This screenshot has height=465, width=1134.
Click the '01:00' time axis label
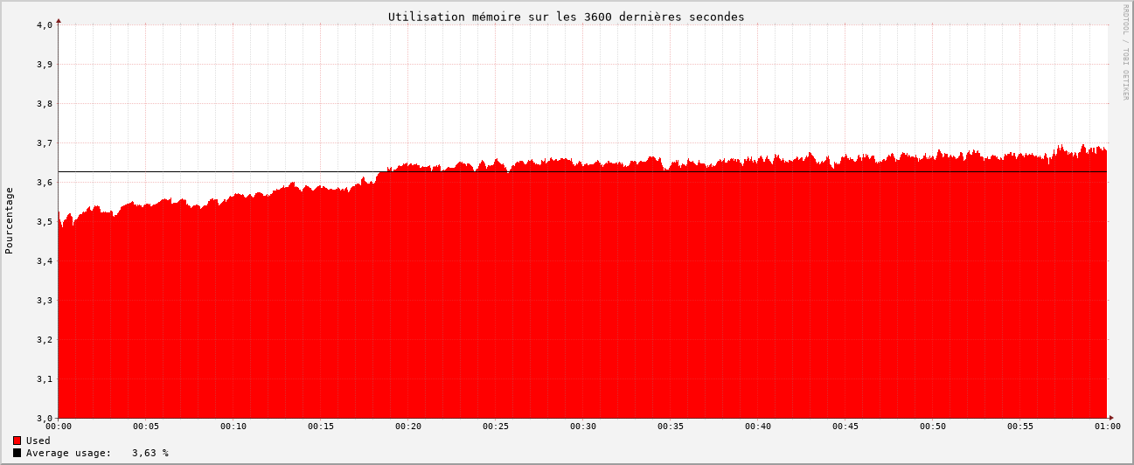(1108, 427)
